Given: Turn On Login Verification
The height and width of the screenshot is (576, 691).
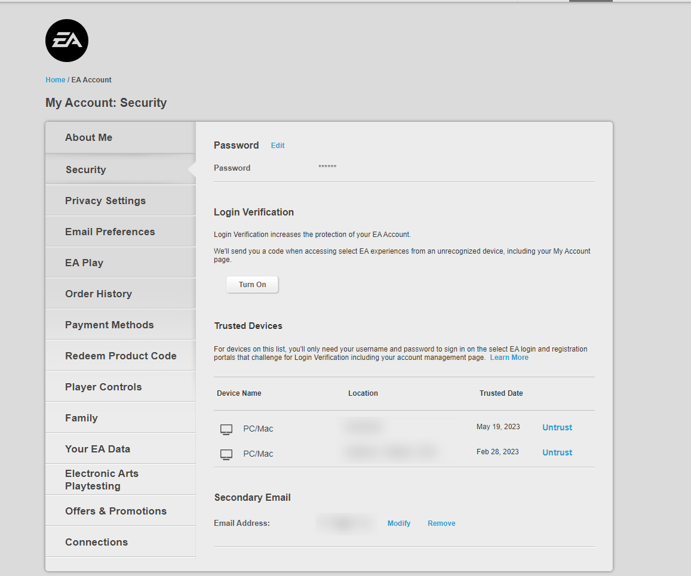Looking at the screenshot, I should [253, 285].
